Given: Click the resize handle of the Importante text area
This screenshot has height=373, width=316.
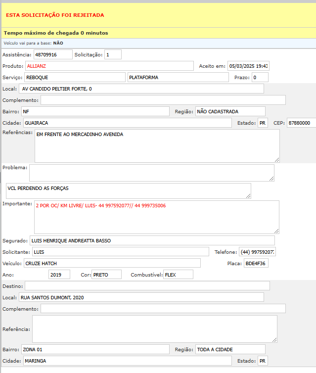Looking at the screenshot, I should pyautogui.click(x=276, y=231).
